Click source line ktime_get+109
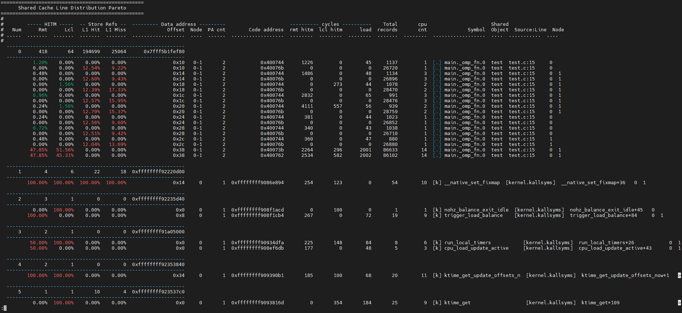The width and height of the screenshot is (682, 313). coord(601,303)
